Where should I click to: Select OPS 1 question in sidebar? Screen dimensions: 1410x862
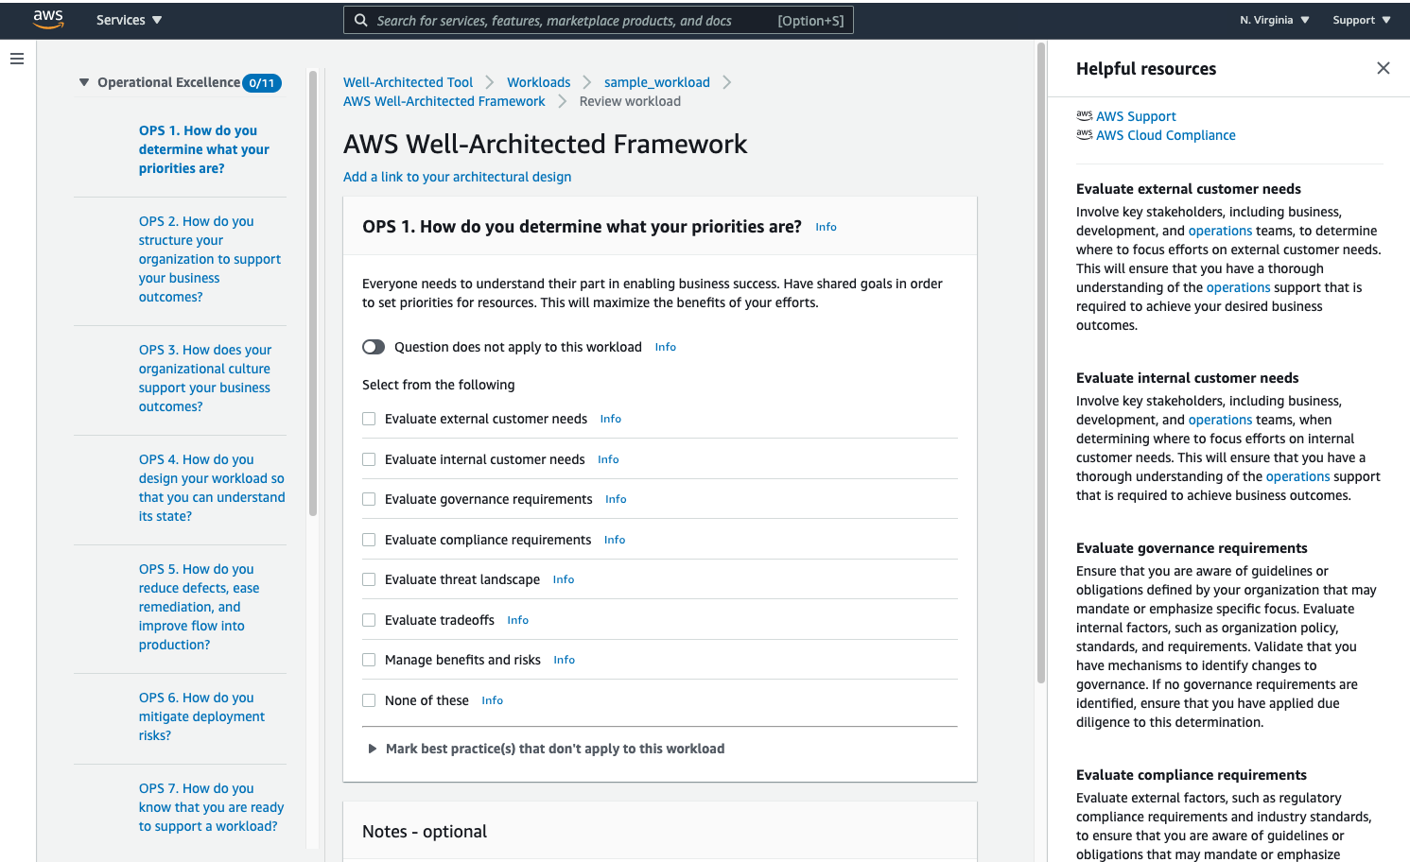tap(204, 149)
